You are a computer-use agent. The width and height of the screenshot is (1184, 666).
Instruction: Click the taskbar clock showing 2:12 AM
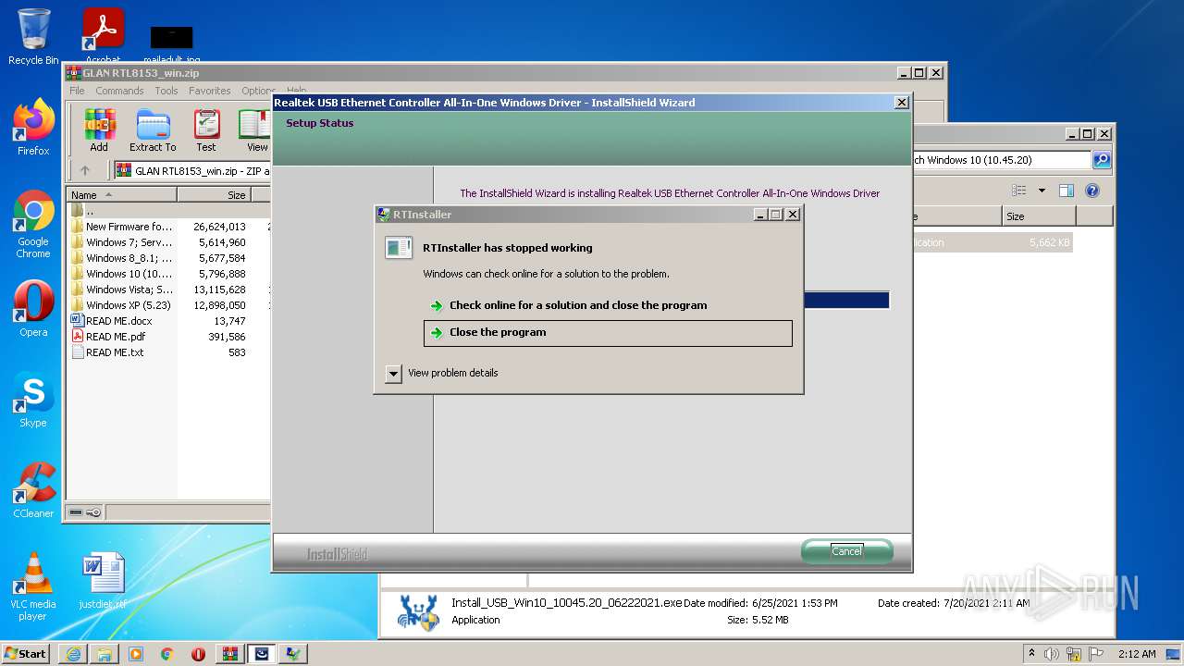pos(1137,654)
